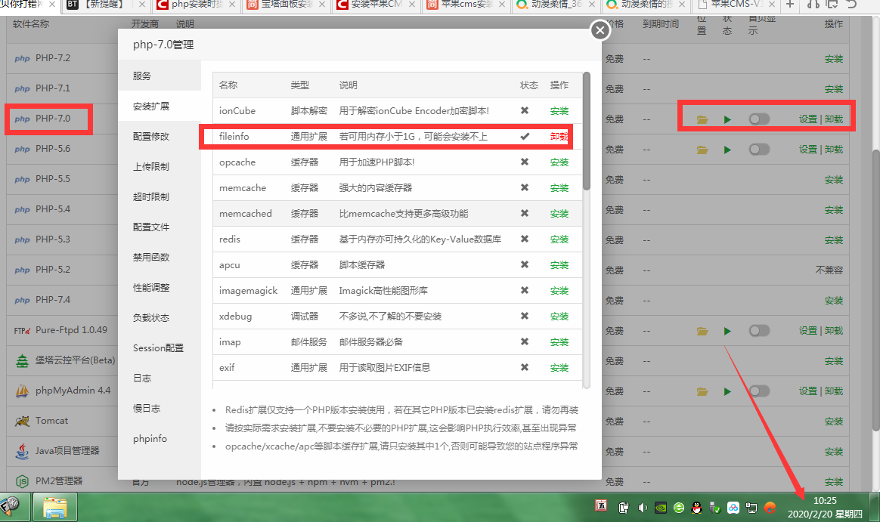Enable Pure-Ftpd homepage display switch
The height and width of the screenshot is (522, 880).
pos(759,331)
